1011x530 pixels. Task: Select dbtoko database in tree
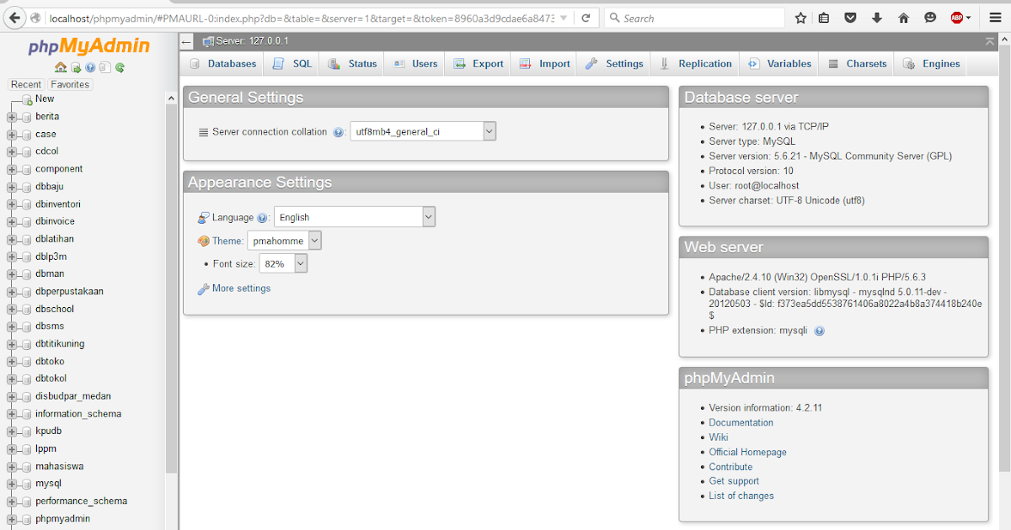50,362
